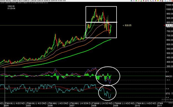Select the chart title text 'Weekly'
Screen dimensions: 173x107
pyautogui.click(x=9, y=1)
